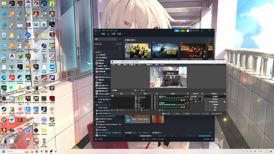The image size is (274, 154).
Task: Add a new source in OBS sources panel
Action: [x=136, y=110]
